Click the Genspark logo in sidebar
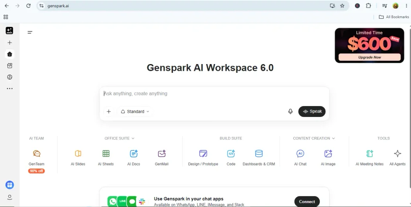 coord(10,30)
